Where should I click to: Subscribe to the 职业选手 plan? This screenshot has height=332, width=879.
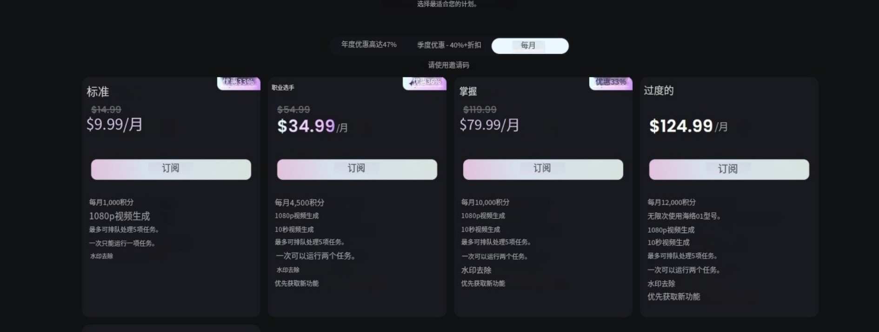[x=357, y=169]
